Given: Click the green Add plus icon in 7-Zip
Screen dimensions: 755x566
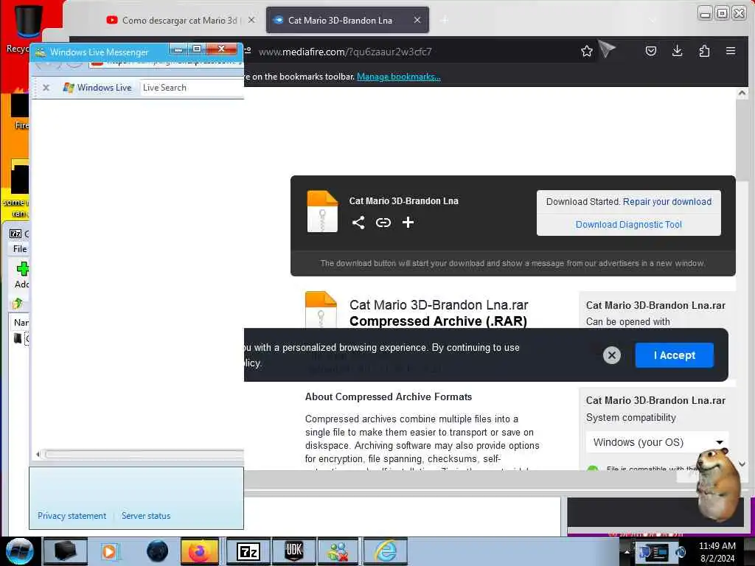Looking at the screenshot, I should 22,268.
